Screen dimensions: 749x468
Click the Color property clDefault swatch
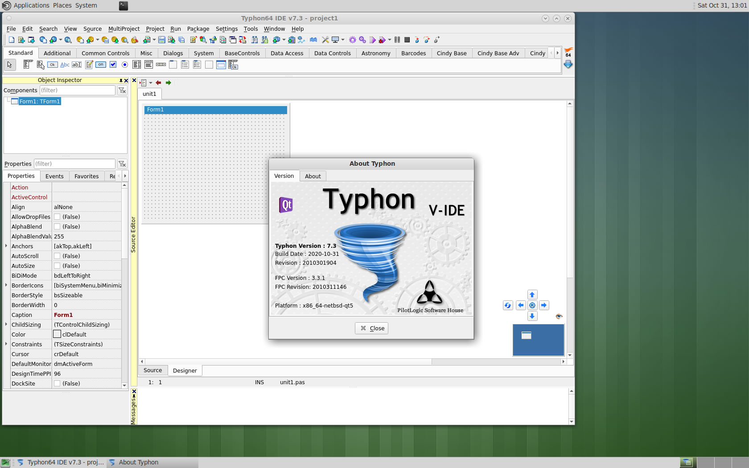pyautogui.click(x=57, y=334)
